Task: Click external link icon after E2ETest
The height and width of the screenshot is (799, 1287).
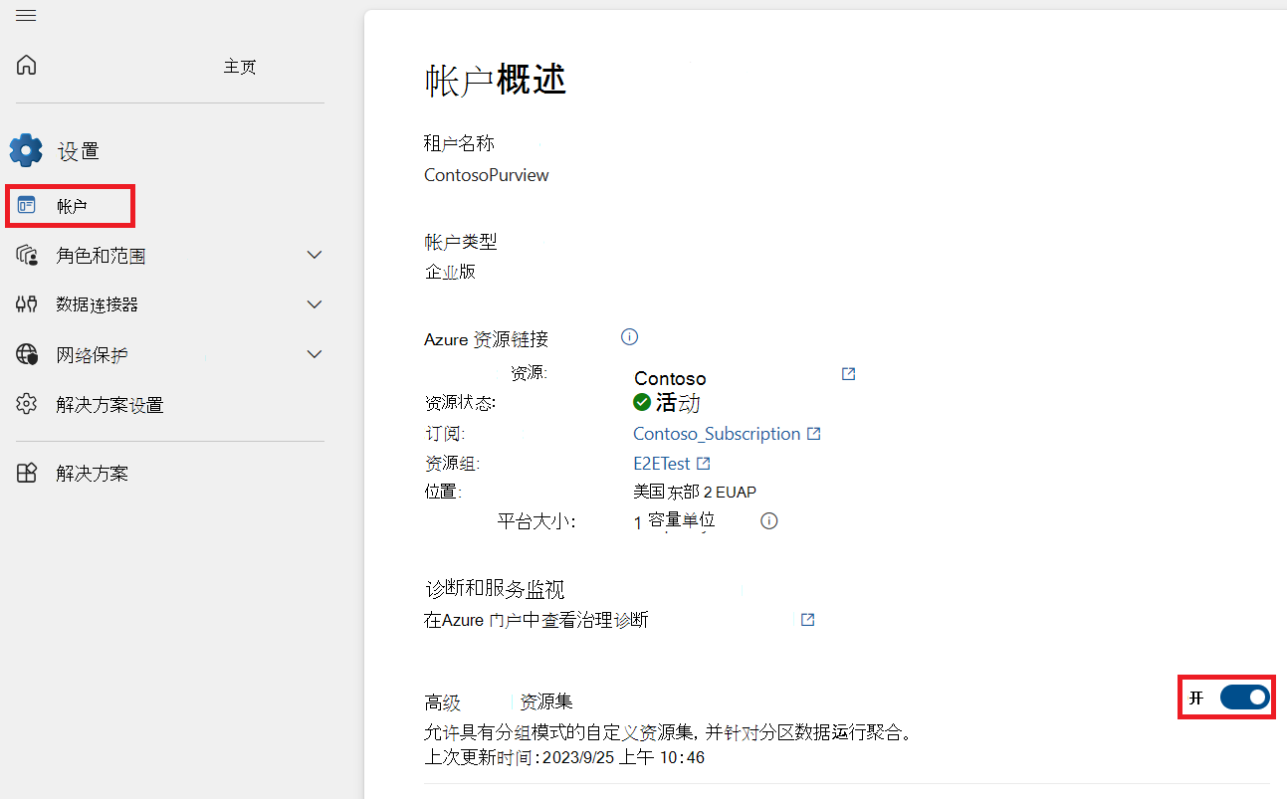Action: coord(704,464)
